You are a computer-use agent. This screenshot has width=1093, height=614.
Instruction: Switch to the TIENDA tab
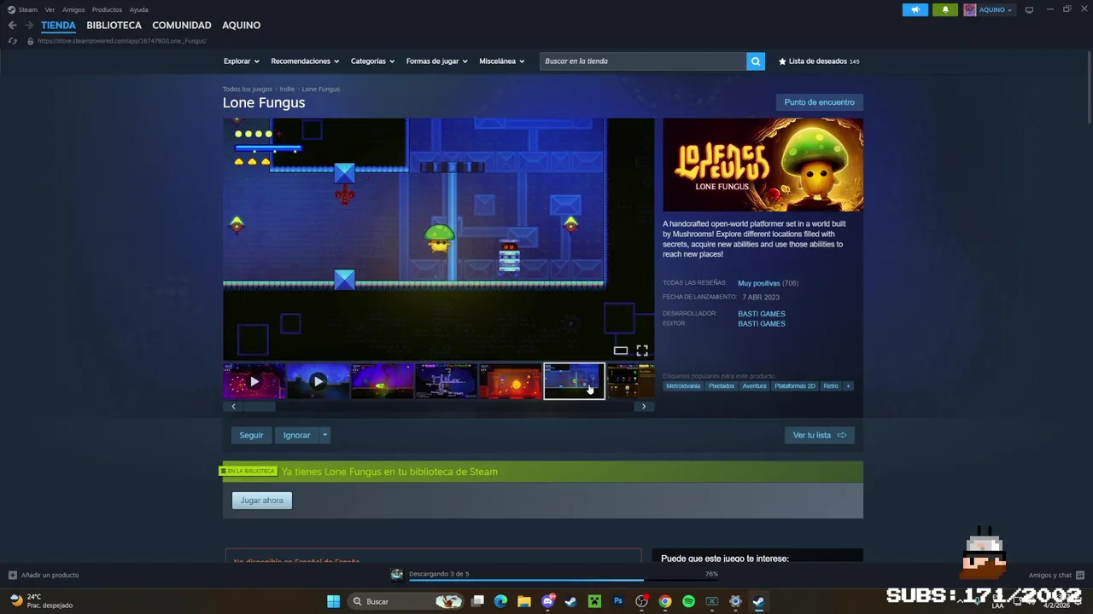[x=58, y=26]
